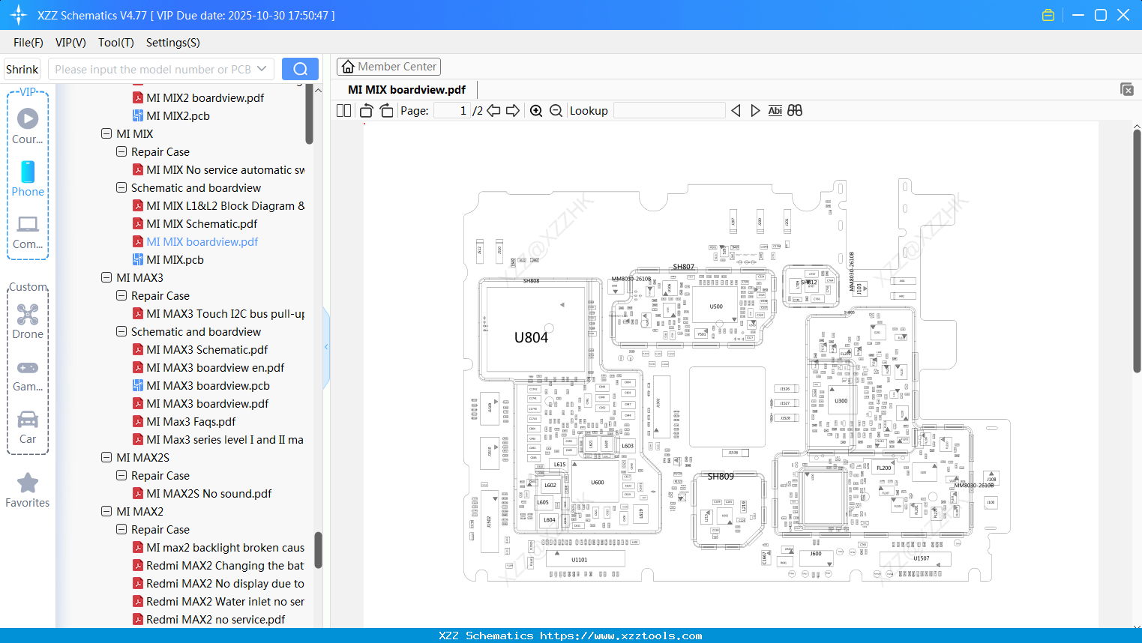Click the binoculars search icon
Image resolution: width=1142 pixels, height=643 pixels.
795,111
